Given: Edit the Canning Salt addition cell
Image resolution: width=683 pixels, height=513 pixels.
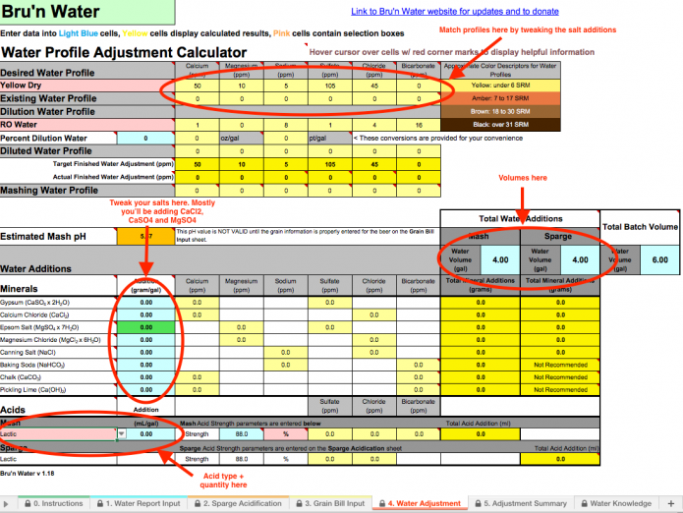Looking at the screenshot, I should point(145,352).
